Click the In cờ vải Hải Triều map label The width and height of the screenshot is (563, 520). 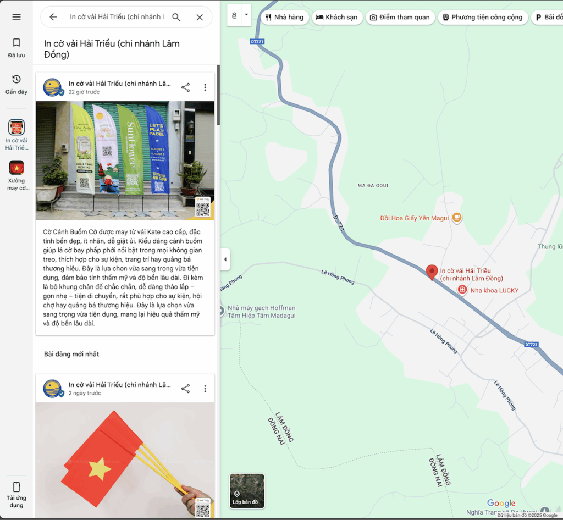tap(471, 274)
